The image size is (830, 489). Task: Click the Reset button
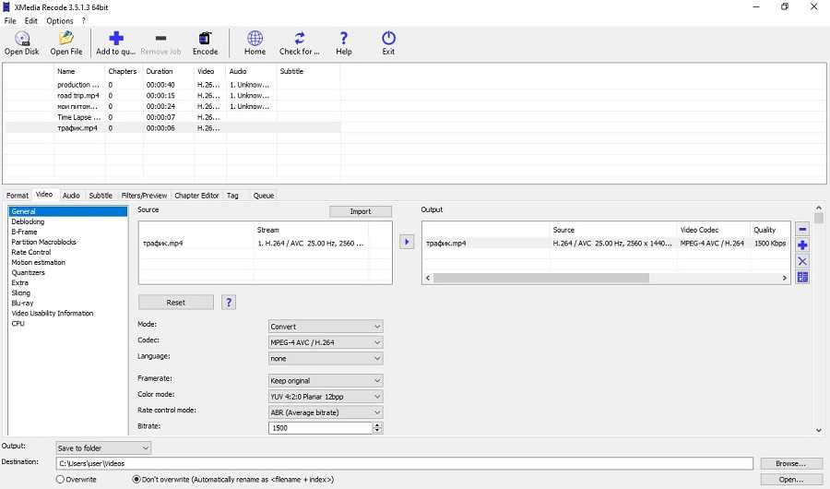175,303
